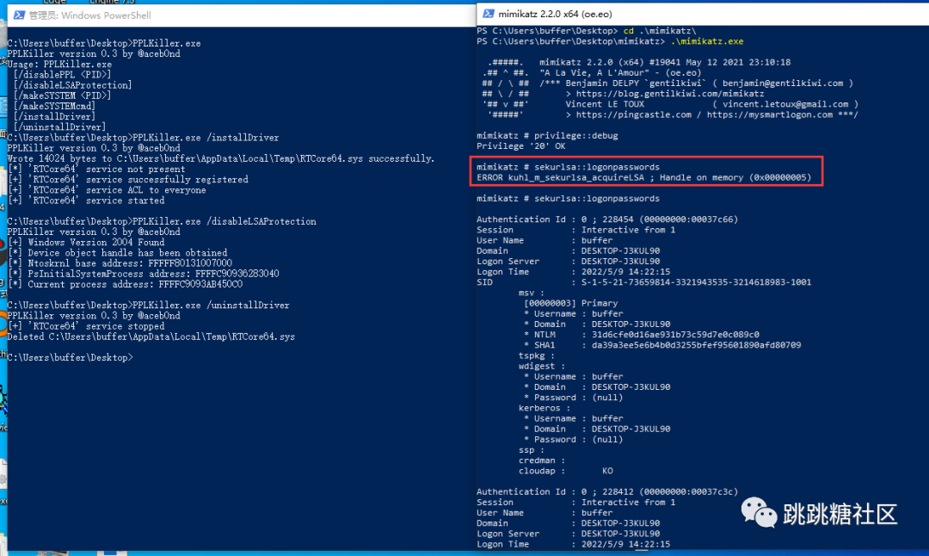Viewport: 929px width, 556px height.
Task: Click the final 'C:\Users\buffer\Desktop>' prompt
Action: click(70, 357)
